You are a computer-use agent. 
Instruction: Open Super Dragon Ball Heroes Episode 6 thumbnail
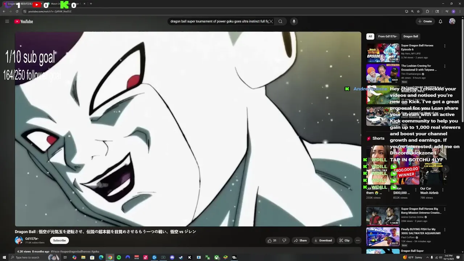coord(383,53)
